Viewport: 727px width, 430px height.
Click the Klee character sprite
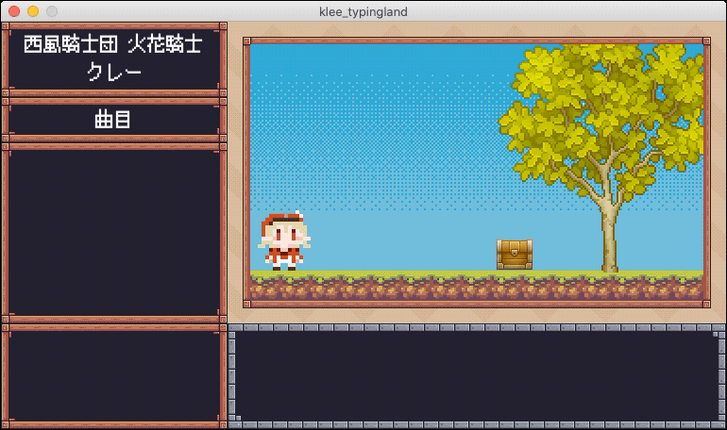pyautogui.click(x=284, y=242)
